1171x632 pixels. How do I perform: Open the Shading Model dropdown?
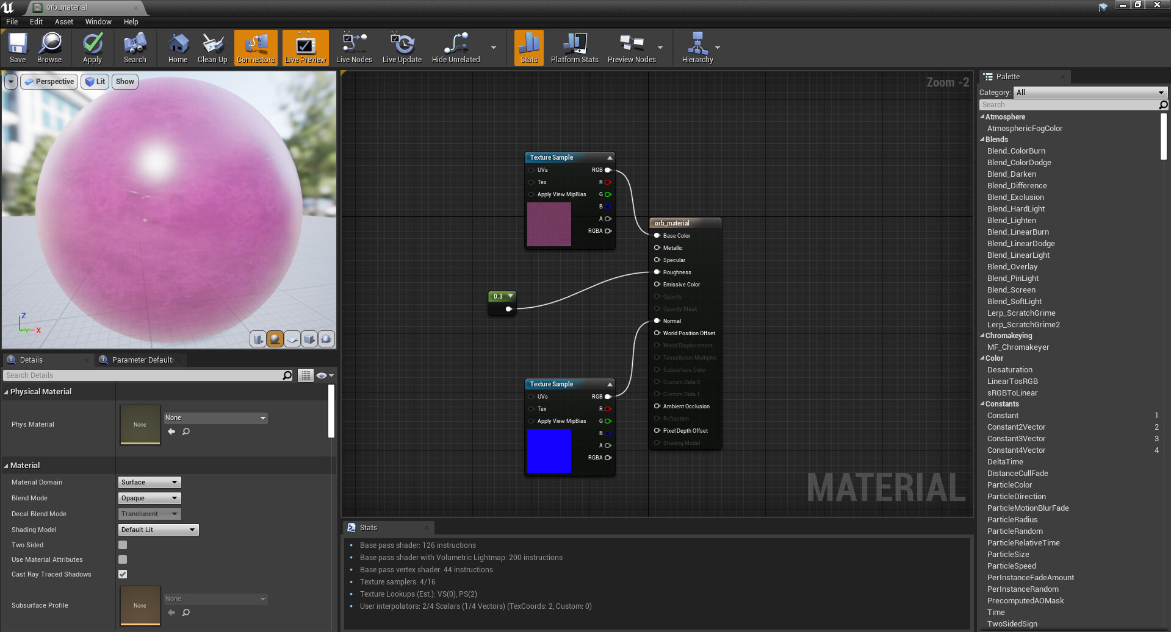coord(158,530)
